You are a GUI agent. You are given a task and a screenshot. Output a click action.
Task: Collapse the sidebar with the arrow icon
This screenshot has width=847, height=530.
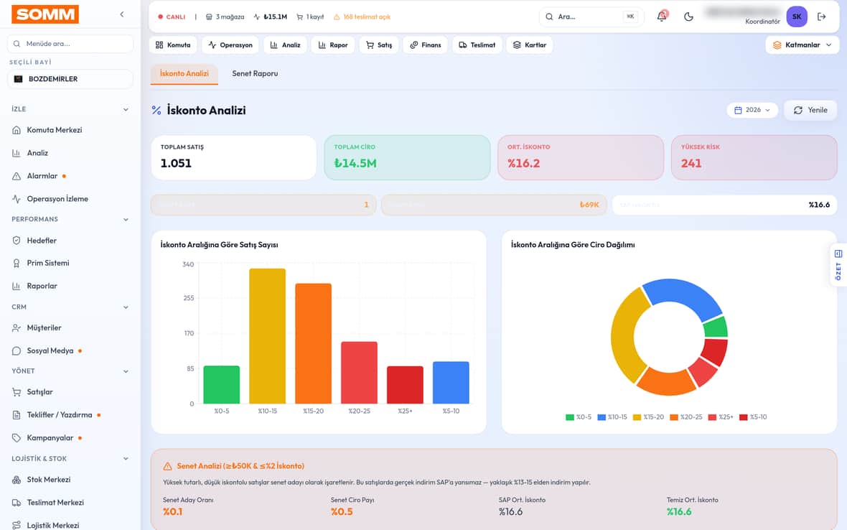coord(122,14)
